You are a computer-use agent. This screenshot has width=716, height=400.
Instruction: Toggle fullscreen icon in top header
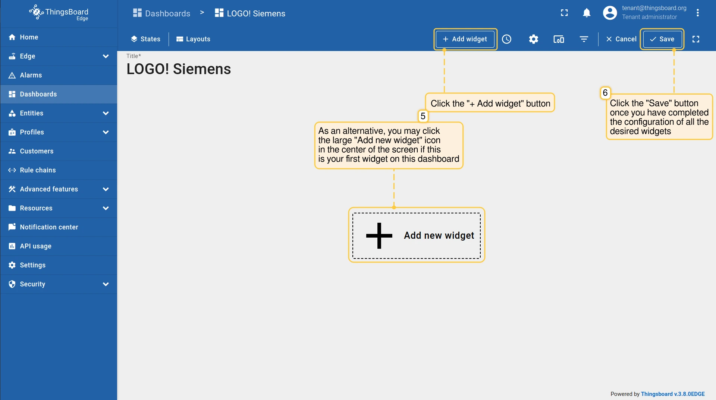(x=564, y=13)
